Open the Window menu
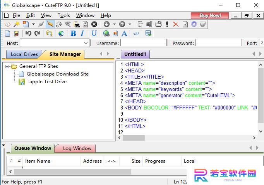This screenshot has width=264, height=185. click(85, 15)
